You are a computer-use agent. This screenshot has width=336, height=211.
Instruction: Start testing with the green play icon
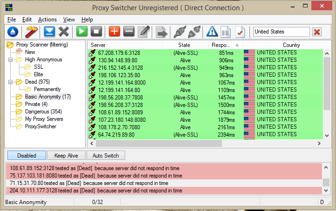pos(82,32)
